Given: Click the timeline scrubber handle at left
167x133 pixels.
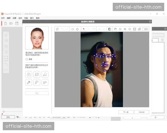Looking at the screenshot, I should tap(4, 112).
